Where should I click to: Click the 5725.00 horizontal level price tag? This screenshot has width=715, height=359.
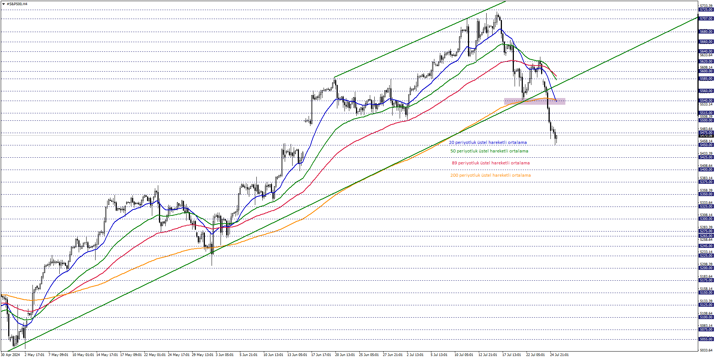click(x=706, y=10)
